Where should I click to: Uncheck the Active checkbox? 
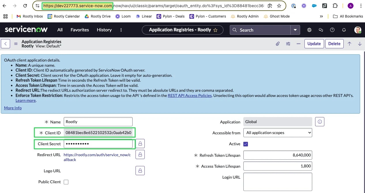coord(246,144)
